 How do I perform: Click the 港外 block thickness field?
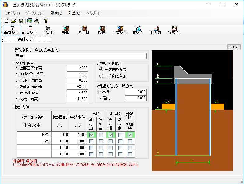coord(136,92)
